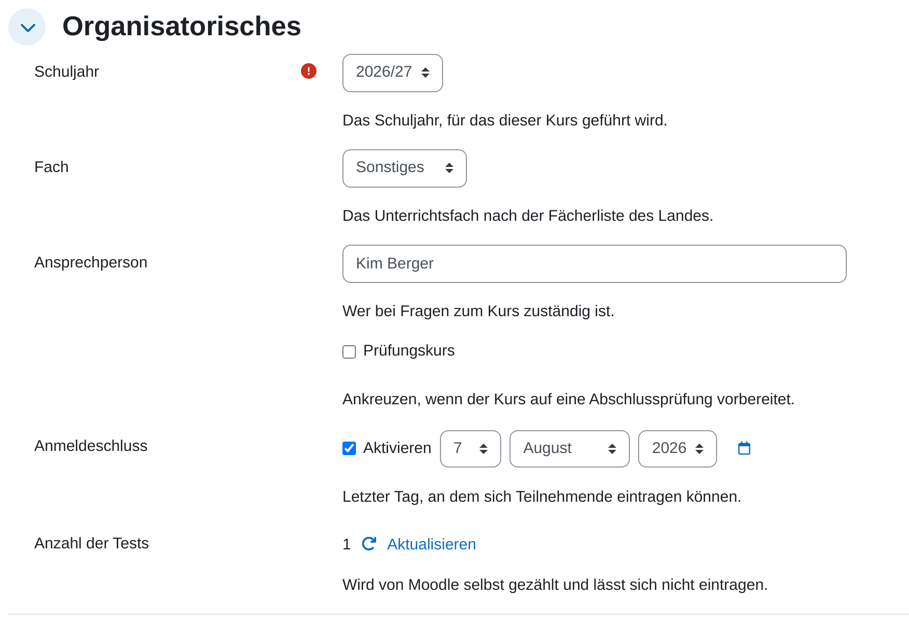Image resolution: width=909 pixels, height=623 pixels.
Task: Click help text 'Letzter Tag, an dem sich Teilnehmende eintragen können.'
Action: coord(542,497)
